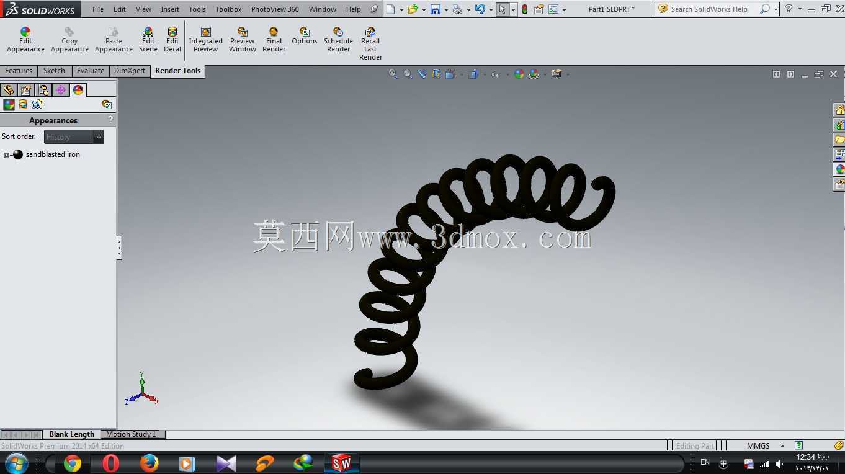Click New document icon
This screenshot has height=474, width=845.
(390, 9)
